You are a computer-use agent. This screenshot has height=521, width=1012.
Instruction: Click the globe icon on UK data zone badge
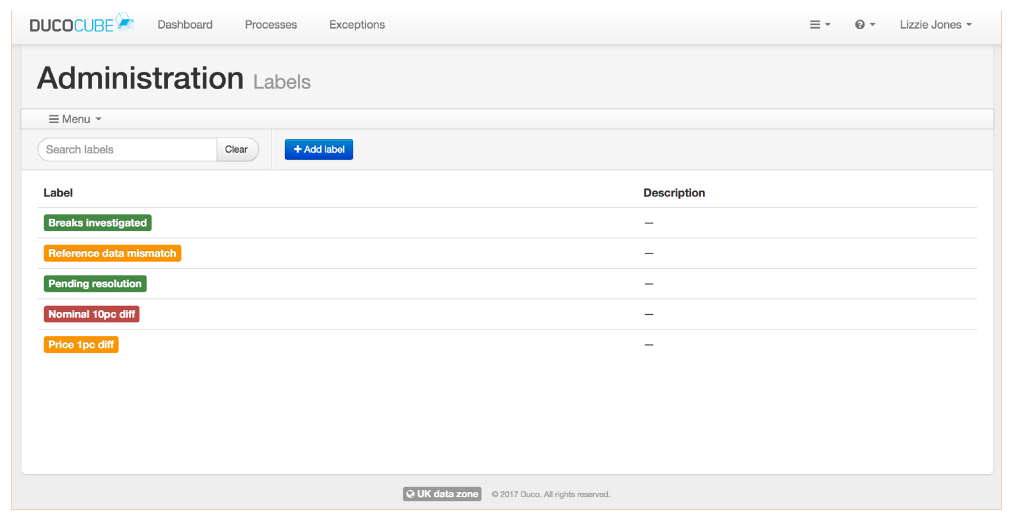(411, 494)
